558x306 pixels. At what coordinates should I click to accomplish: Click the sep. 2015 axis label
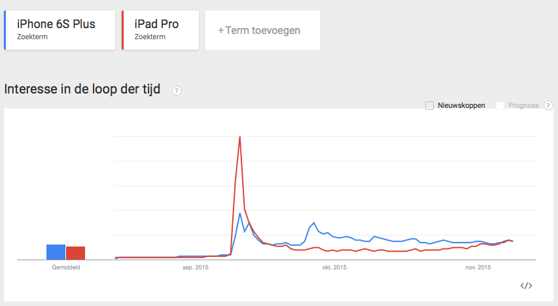[x=195, y=267]
